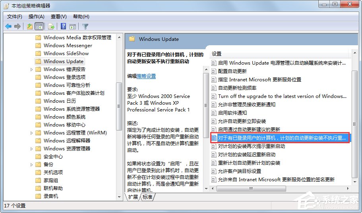Click folder icon of Windows Messenger

coord(38,45)
